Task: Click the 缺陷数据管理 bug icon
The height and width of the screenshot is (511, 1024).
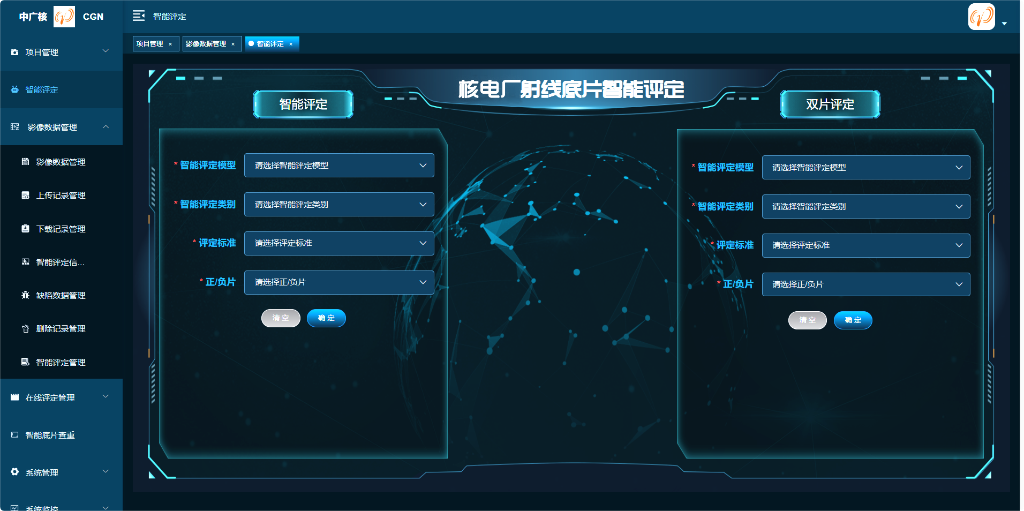Action: tap(25, 295)
